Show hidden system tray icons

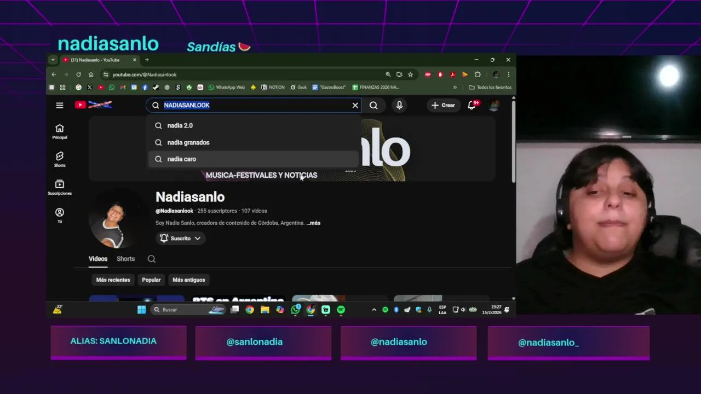[x=374, y=310]
